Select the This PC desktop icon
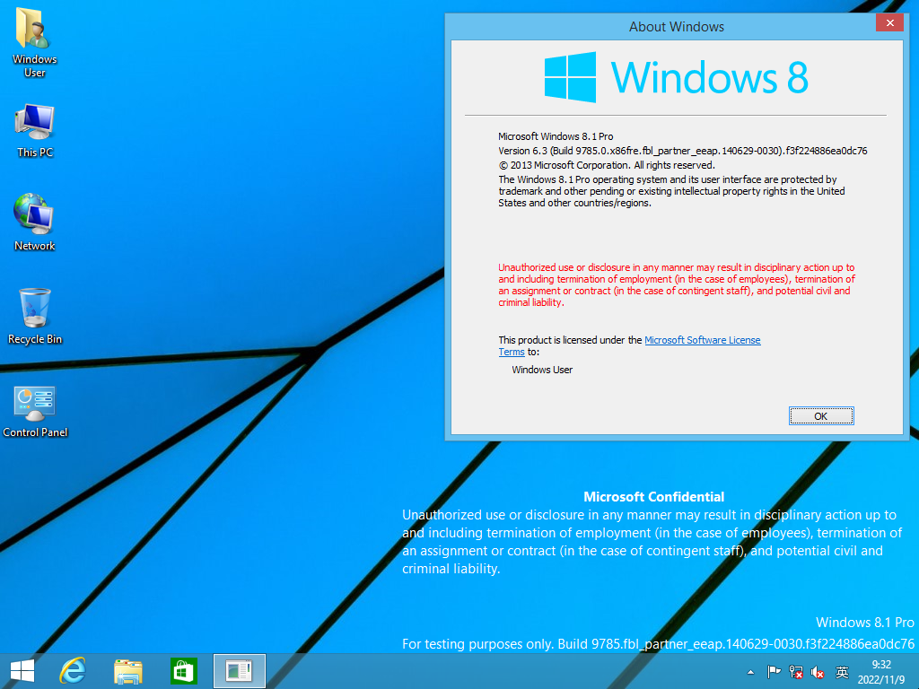 [x=35, y=131]
